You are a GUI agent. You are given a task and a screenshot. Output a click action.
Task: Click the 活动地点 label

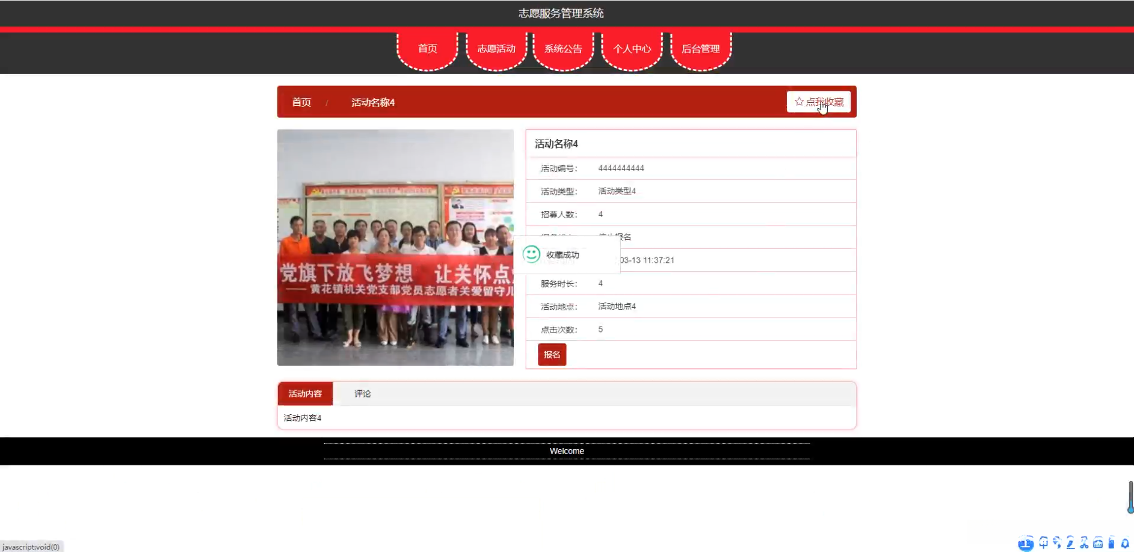[x=559, y=307]
